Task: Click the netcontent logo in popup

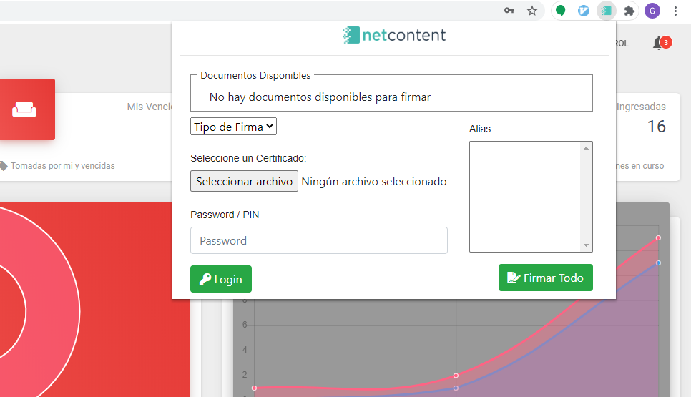Action: 394,35
